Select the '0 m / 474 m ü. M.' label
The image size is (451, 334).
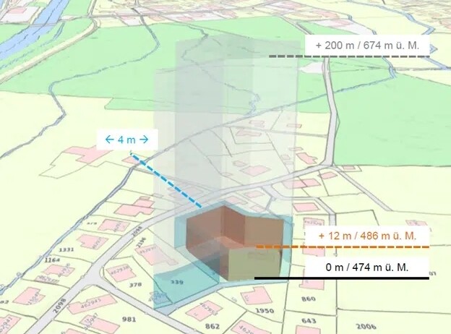tap(366, 267)
